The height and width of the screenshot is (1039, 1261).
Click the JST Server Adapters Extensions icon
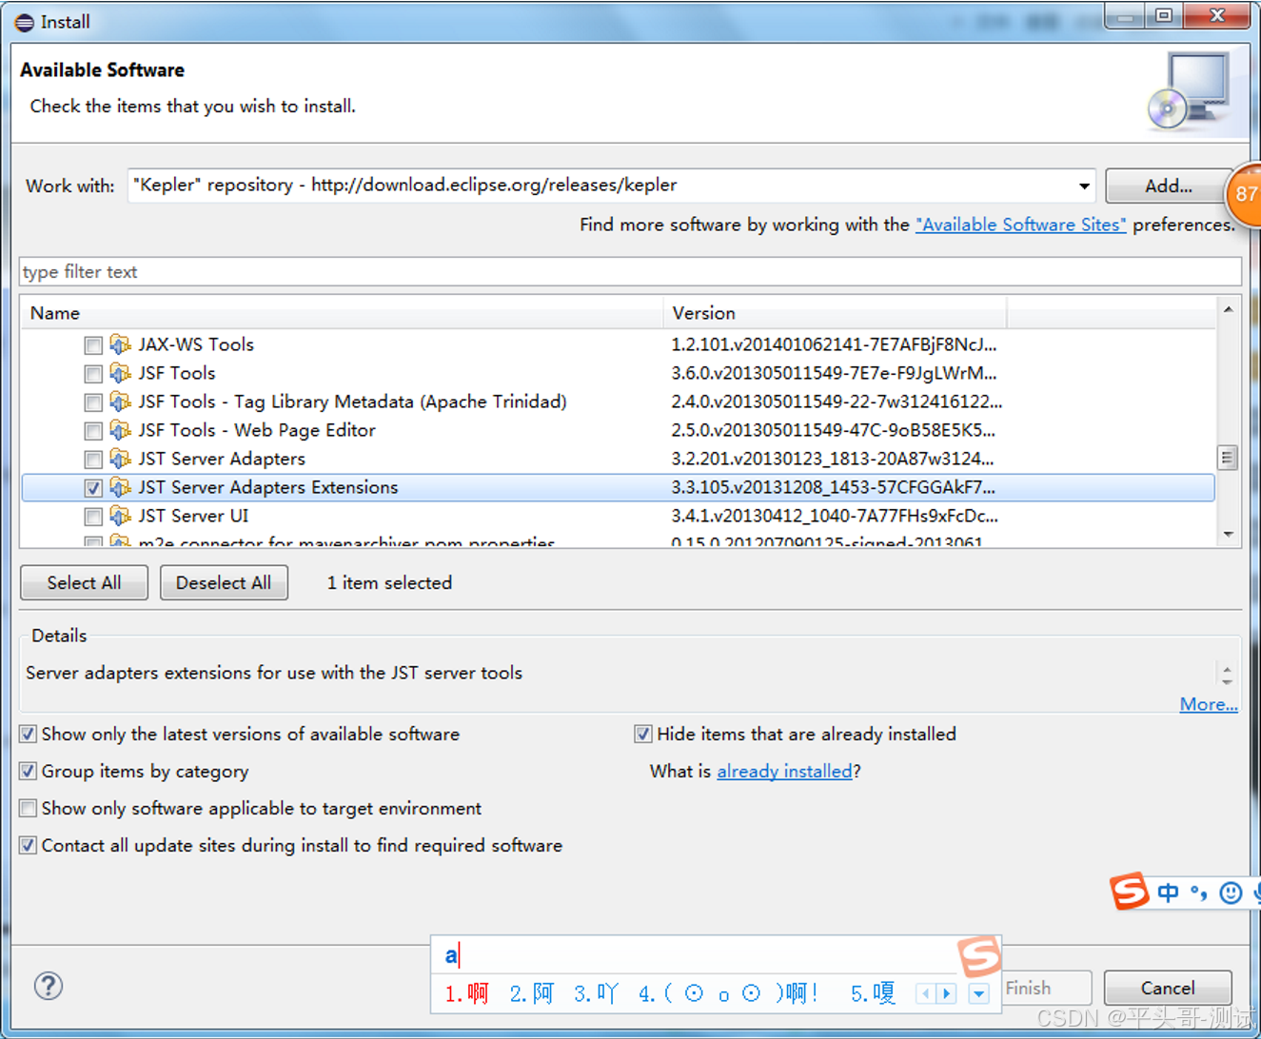120,487
